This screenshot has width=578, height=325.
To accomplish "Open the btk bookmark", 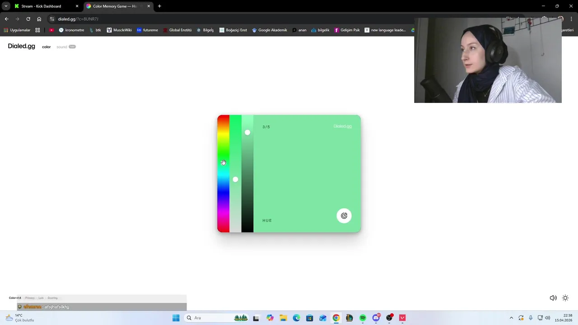I will pyautogui.click(x=95, y=30).
